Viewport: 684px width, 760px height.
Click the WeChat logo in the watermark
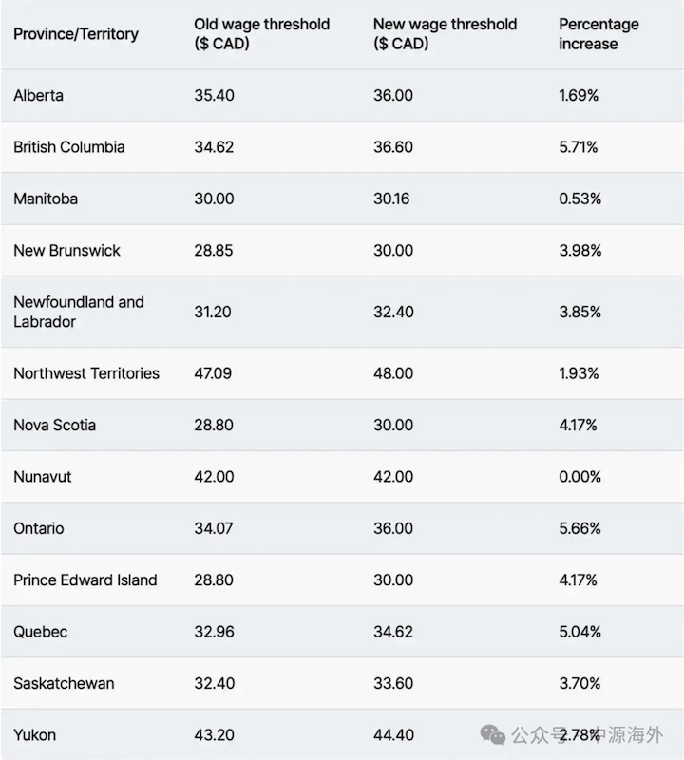(492, 734)
